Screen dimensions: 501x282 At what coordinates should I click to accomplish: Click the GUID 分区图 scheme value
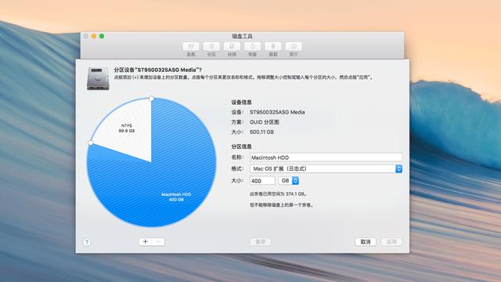pos(265,122)
